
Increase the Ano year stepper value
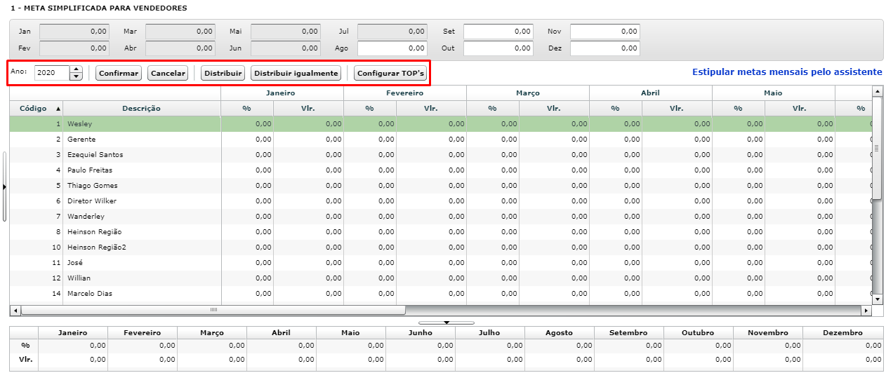[x=77, y=69]
